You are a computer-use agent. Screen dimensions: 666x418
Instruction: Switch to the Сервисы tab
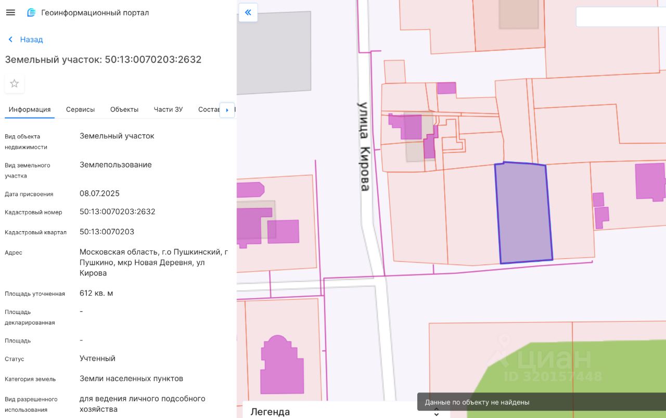click(80, 109)
